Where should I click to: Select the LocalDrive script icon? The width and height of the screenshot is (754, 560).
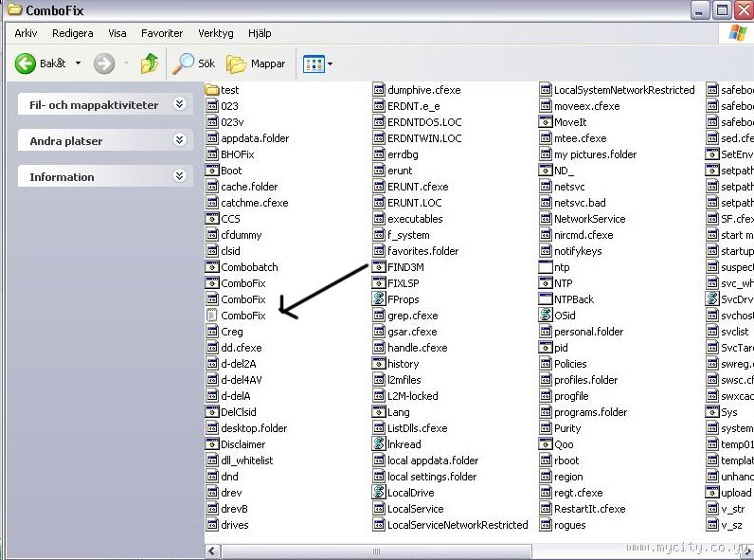point(379,492)
